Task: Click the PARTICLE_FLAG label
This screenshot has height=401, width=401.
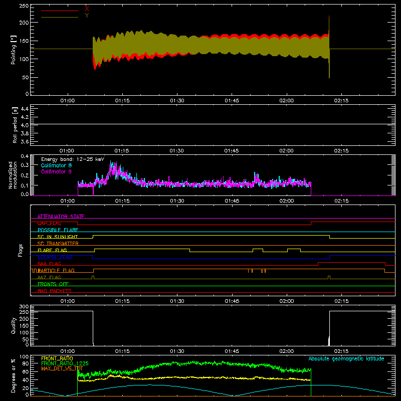Action: (56, 270)
